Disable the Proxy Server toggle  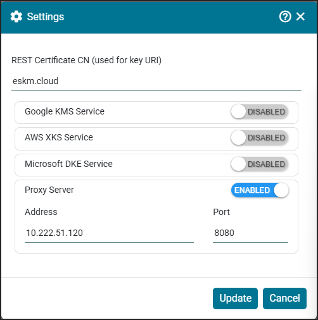point(260,190)
